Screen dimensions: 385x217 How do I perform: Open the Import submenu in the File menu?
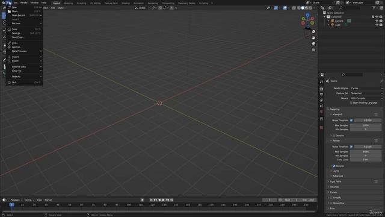pos(24,57)
